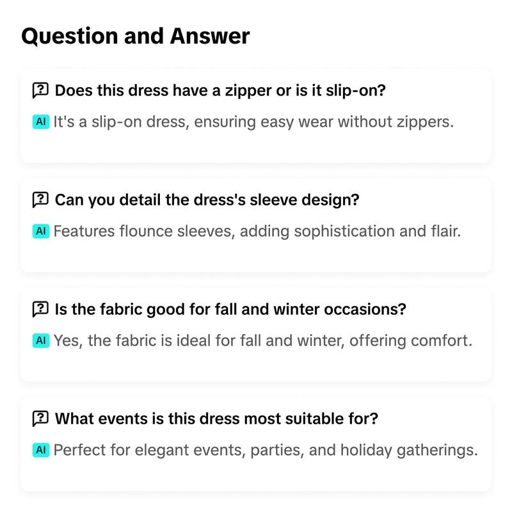Open the question about fabric for fall and winter
Screen dimensions: 512x512
pos(230,309)
